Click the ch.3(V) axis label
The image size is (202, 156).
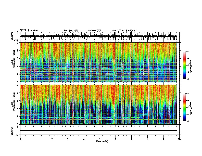[12, 131]
